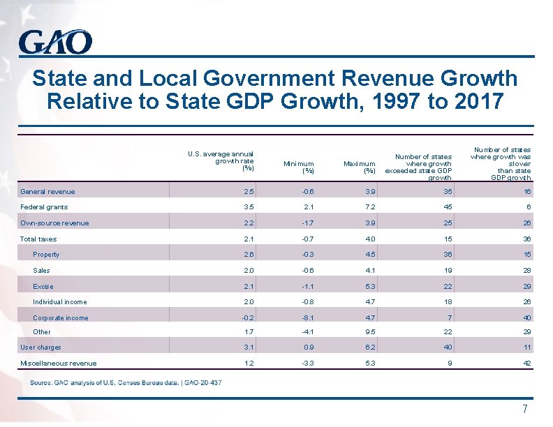Click the source note citing U.S. Census Bureau data
The width and height of the screenshot is (553, 427).
point(126,382)
